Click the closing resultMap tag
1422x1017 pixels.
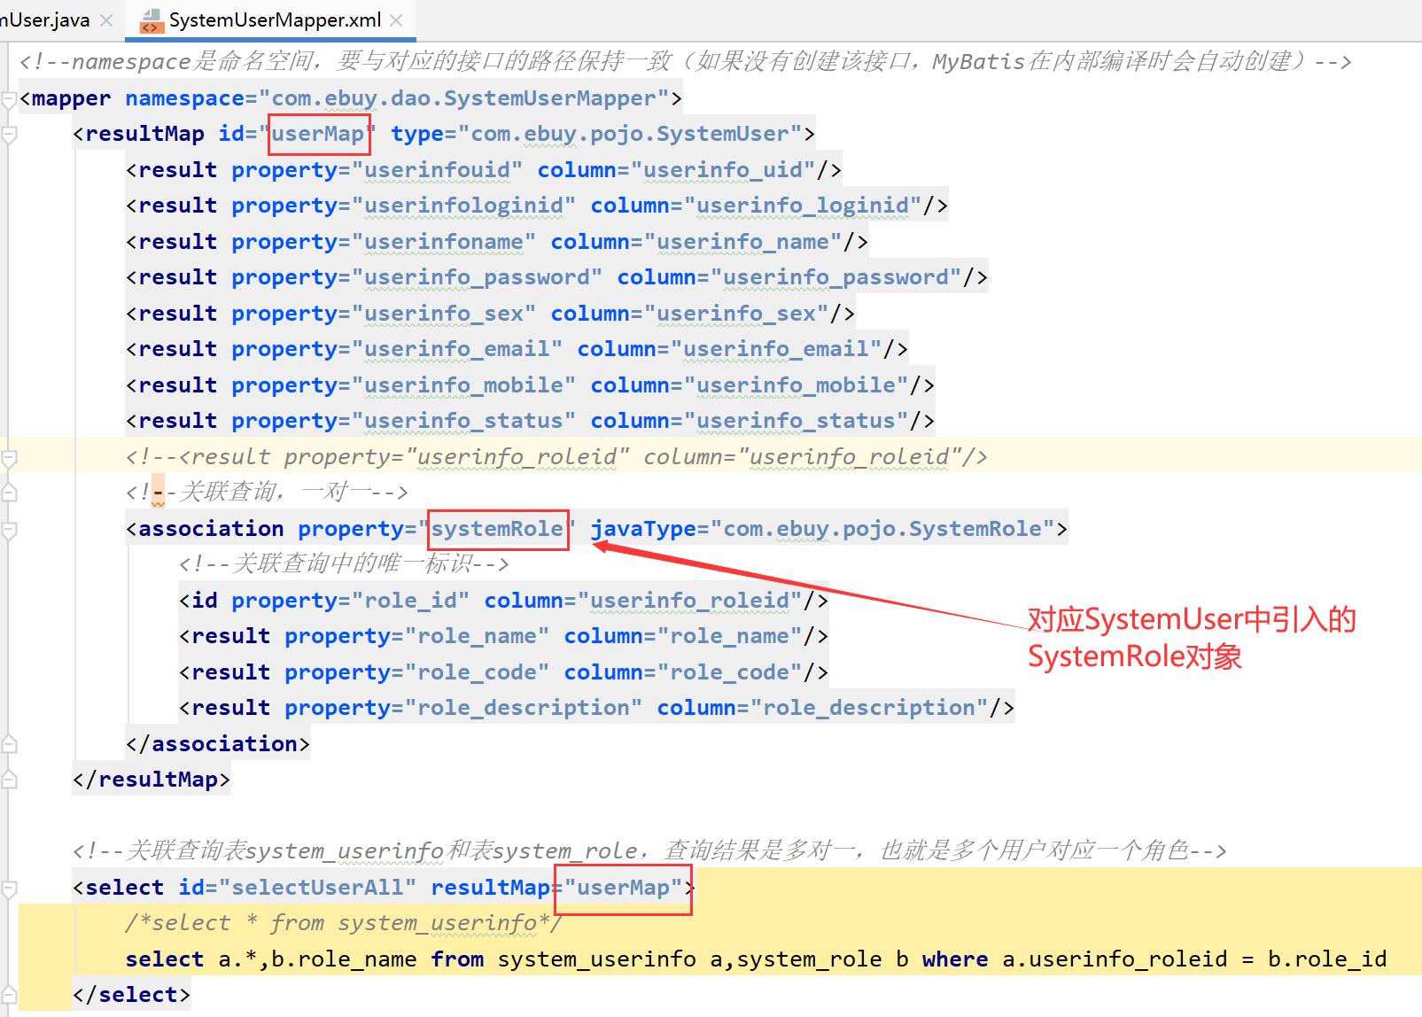152,780
